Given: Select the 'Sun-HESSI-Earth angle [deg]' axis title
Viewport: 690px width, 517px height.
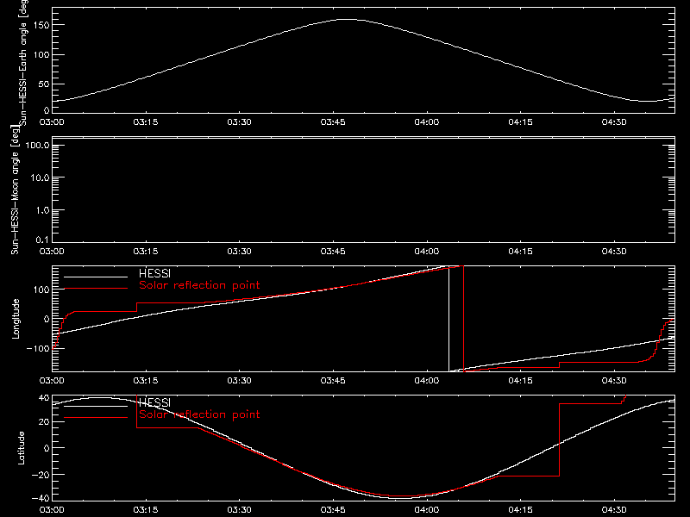Looking at the screenshot, I should pos(23,62).
